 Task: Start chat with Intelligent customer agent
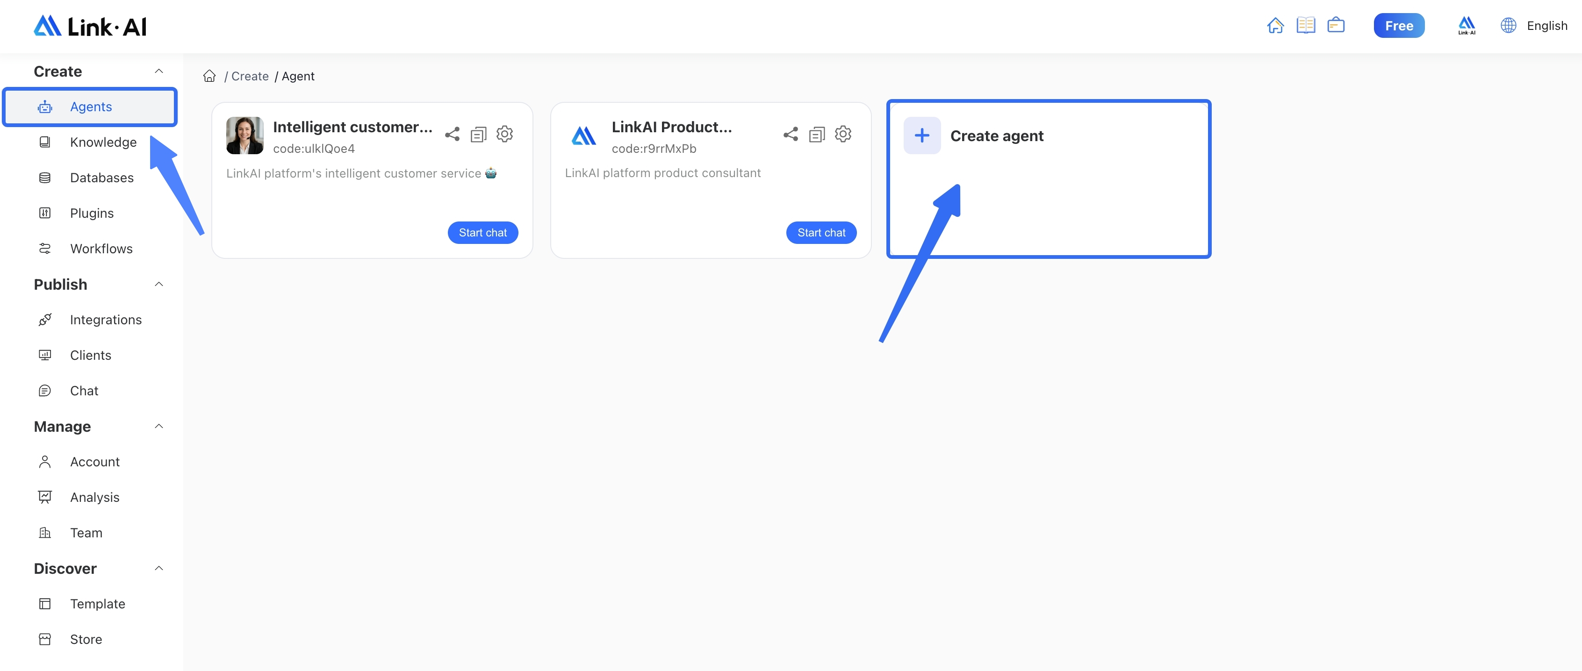tap(483, 233)
